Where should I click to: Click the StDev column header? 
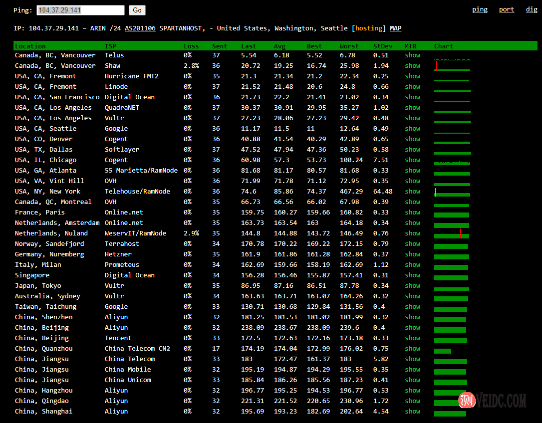[382, 46]
